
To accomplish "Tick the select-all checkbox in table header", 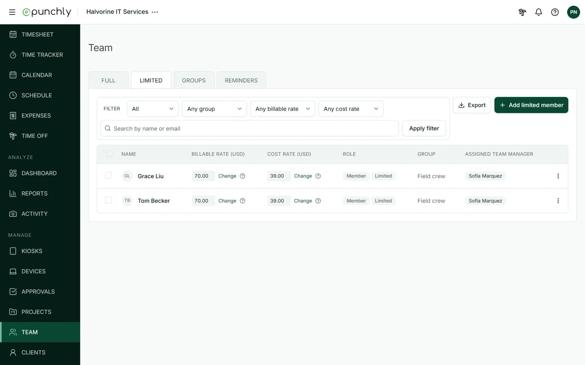I will tap(109, 153).
